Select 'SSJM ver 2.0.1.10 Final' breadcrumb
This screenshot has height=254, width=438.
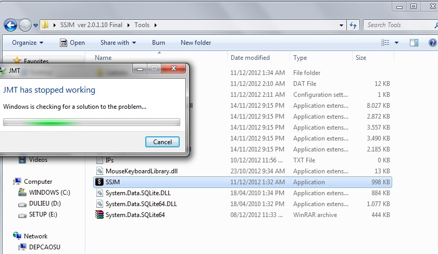tap(91, 25)
